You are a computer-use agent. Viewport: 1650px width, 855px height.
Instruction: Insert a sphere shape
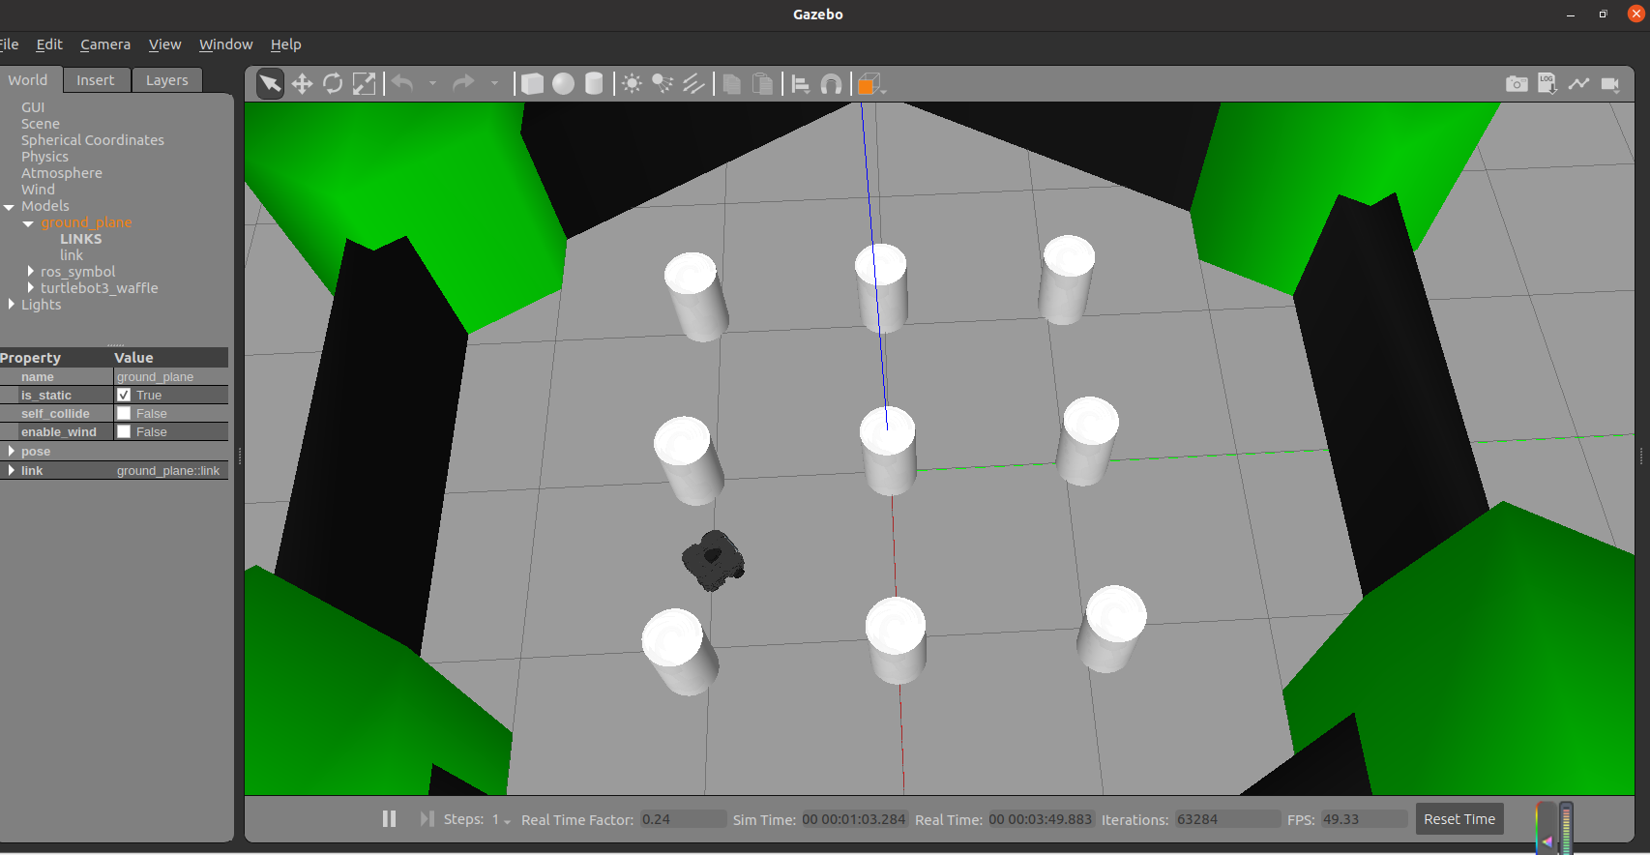563,84
